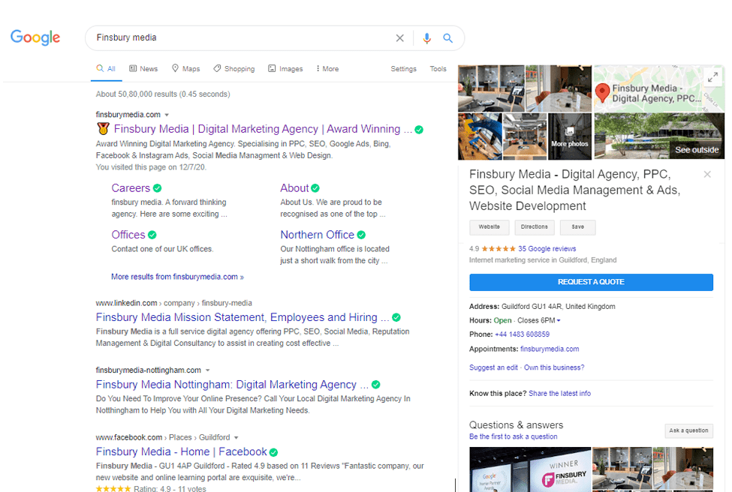Expand dropdown arrow next to Facebook Guildford breadcrumb
The image size is (732, 492).
pyautogui.click(x=236, y=438)
